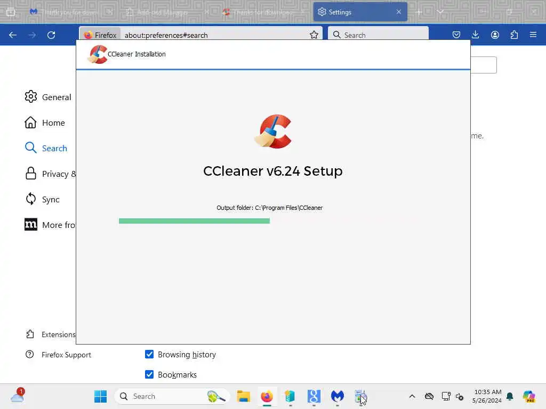
Task: Uncheck the Bookmarks checkbox
Action: 149,374
